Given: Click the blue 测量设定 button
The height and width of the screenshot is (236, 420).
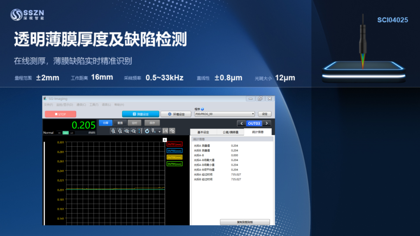Looking at the screenshot, I should click(141, 114).
